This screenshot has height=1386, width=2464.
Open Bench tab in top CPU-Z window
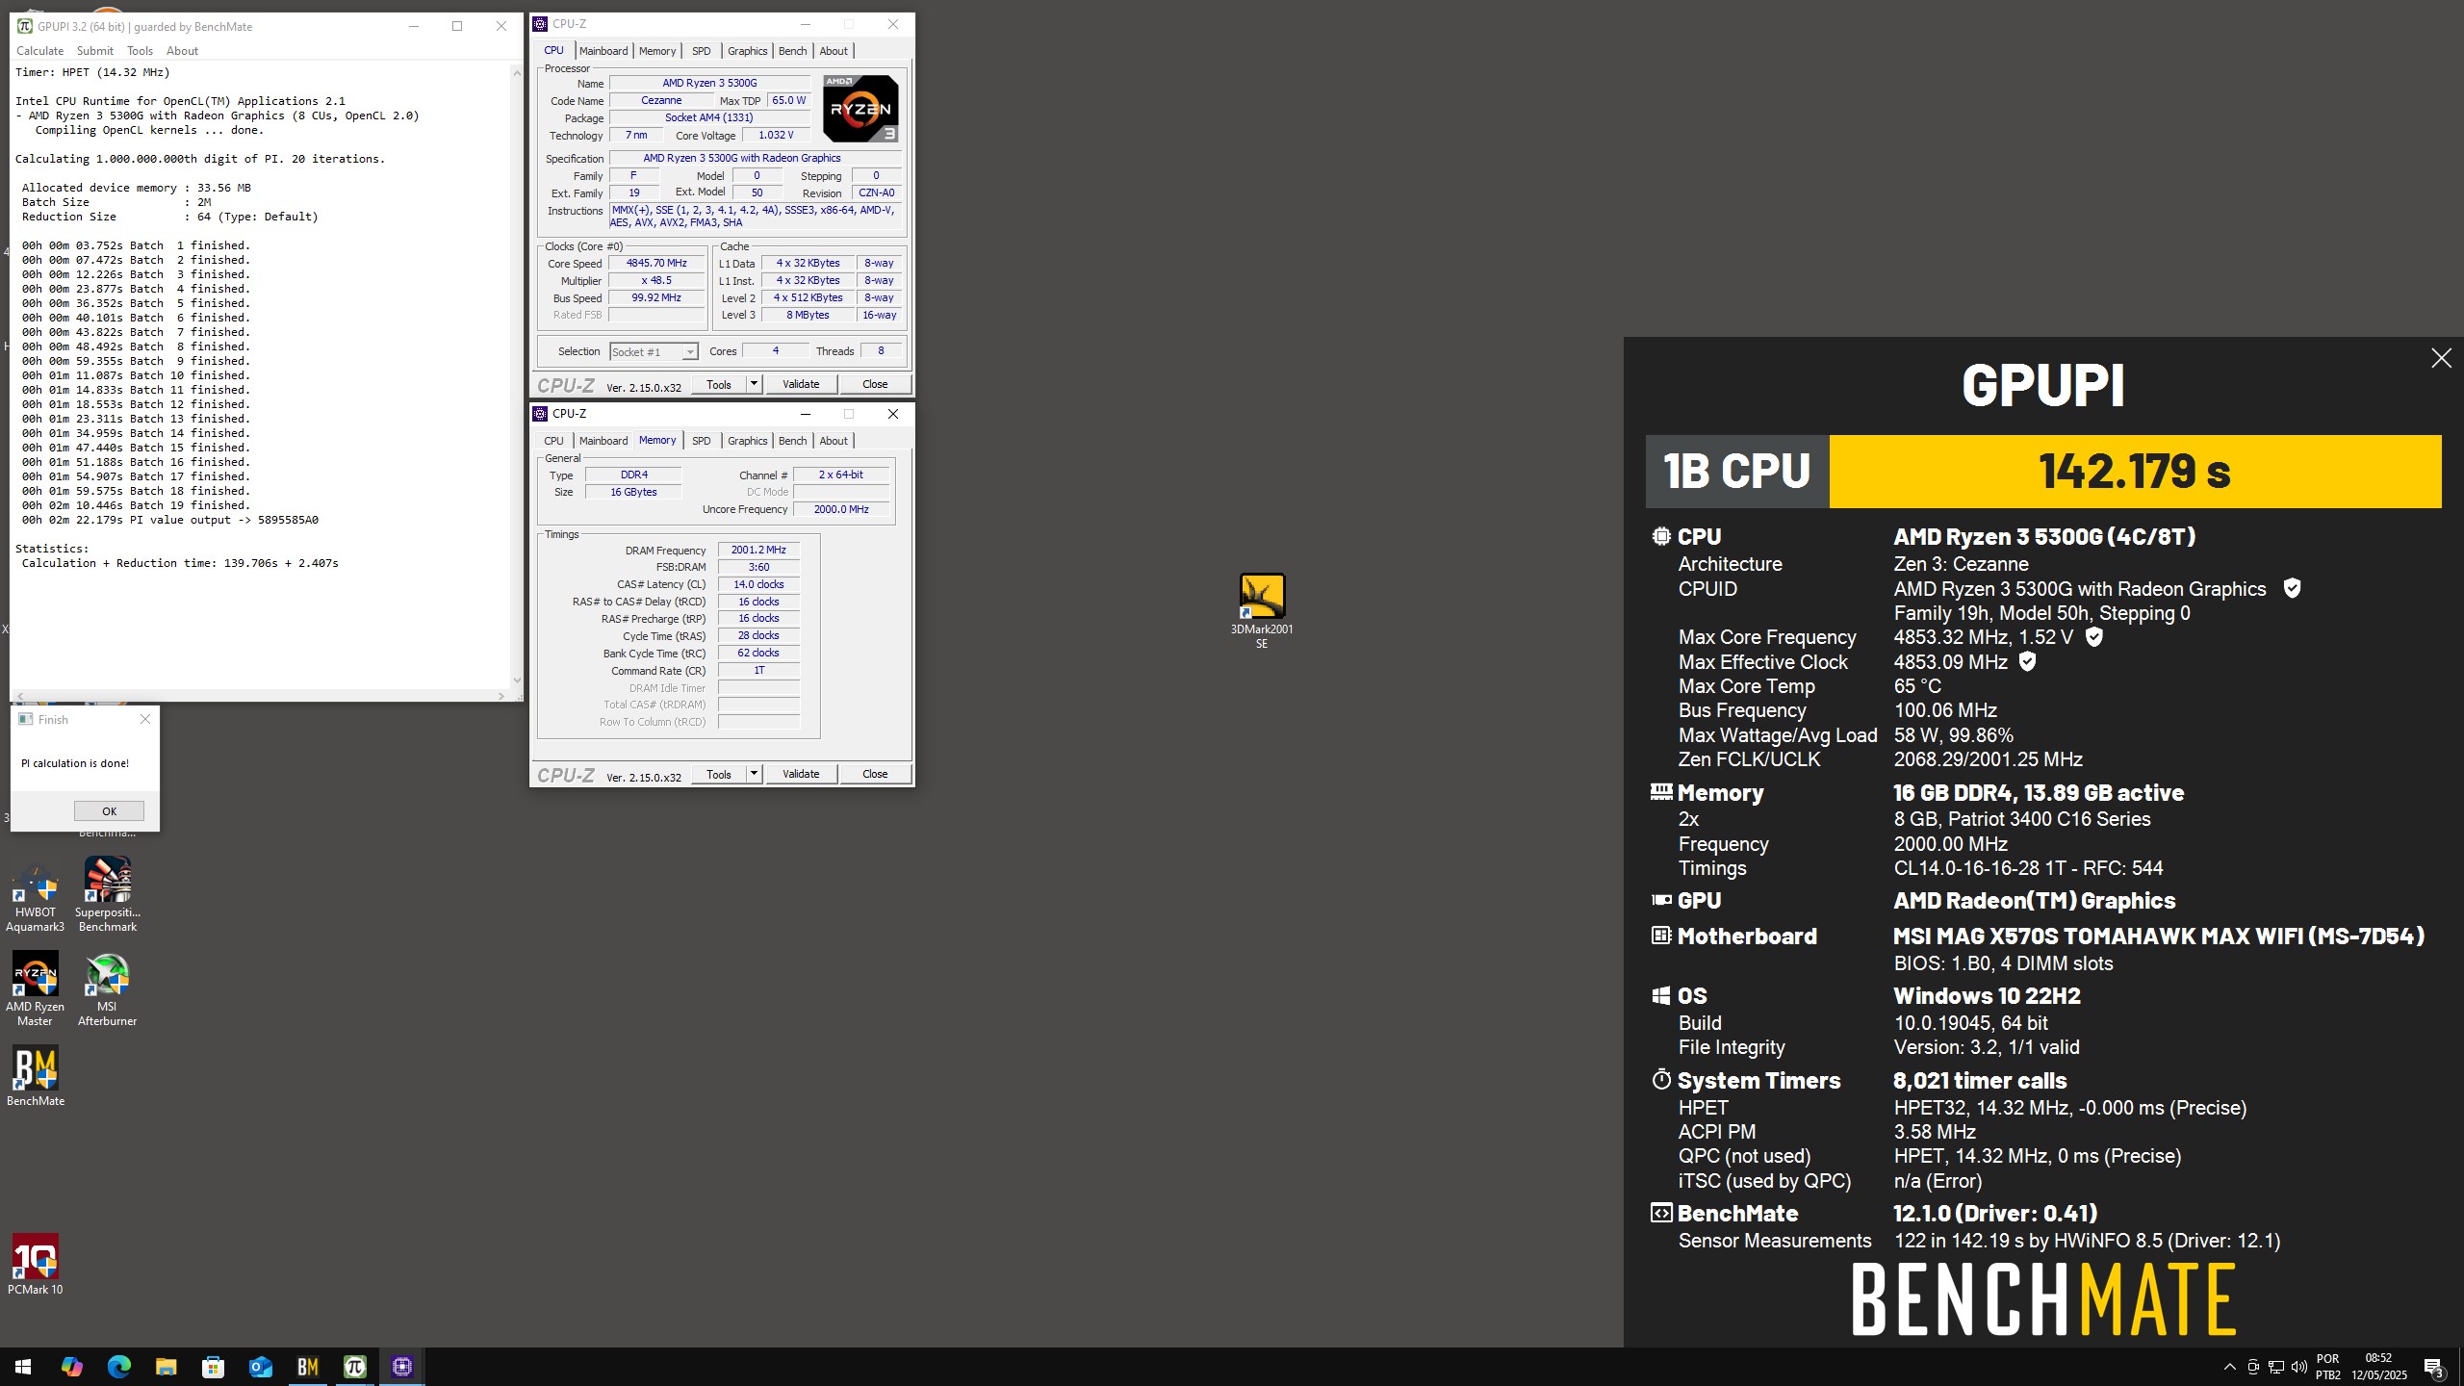[x=792, y=51]
